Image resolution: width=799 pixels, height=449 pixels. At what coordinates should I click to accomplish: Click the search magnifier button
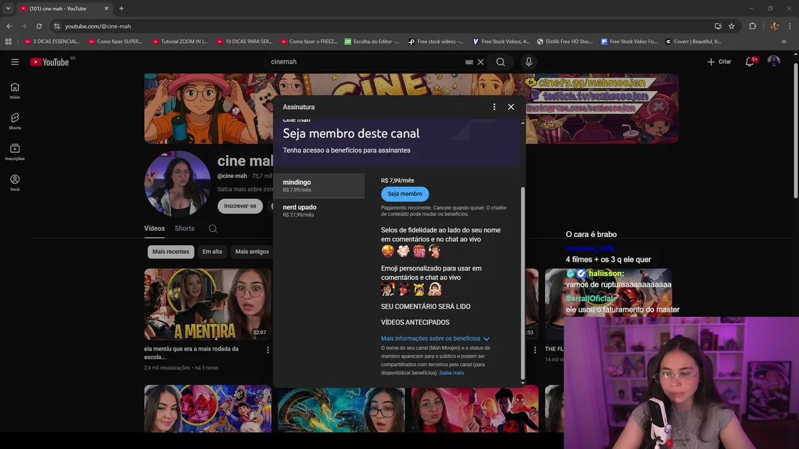501,62
